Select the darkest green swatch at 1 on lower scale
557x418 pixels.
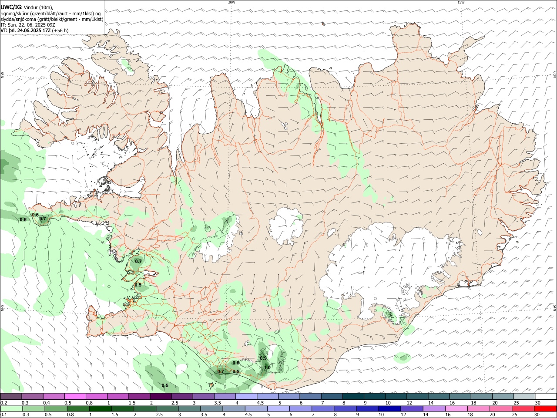pyautogui.click(x=101, y=409)
